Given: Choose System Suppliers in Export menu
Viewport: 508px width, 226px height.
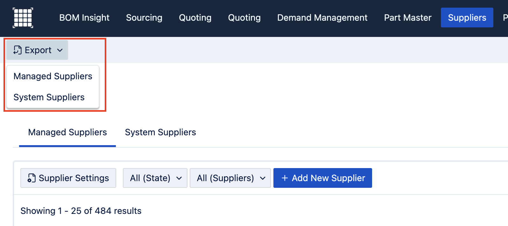Looking at the screenshot, I should pos(49,97).
